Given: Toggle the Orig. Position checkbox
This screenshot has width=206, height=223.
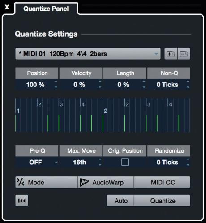Looking at the screenshot, I should 125,162.
